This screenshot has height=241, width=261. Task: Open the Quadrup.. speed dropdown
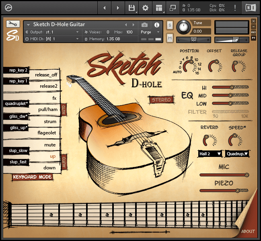coord(237,154)
